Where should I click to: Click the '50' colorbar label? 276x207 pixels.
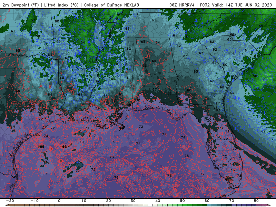(x=183, y=201)
